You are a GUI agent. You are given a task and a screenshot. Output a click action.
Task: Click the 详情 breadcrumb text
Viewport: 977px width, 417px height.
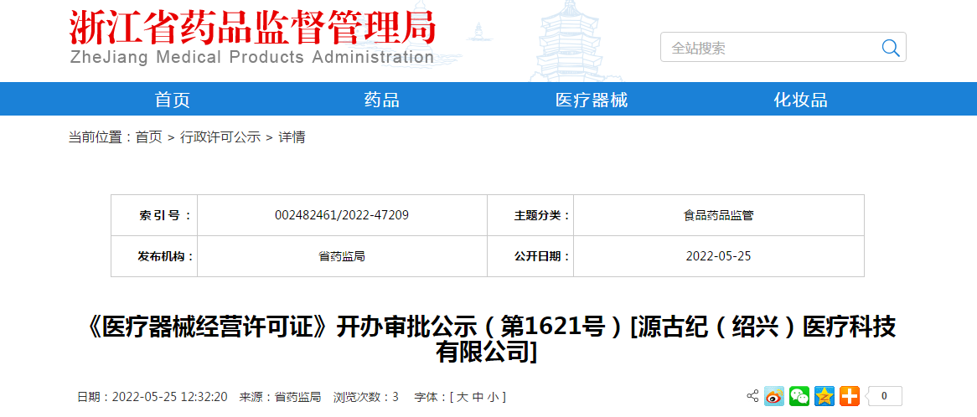point(292,137)
